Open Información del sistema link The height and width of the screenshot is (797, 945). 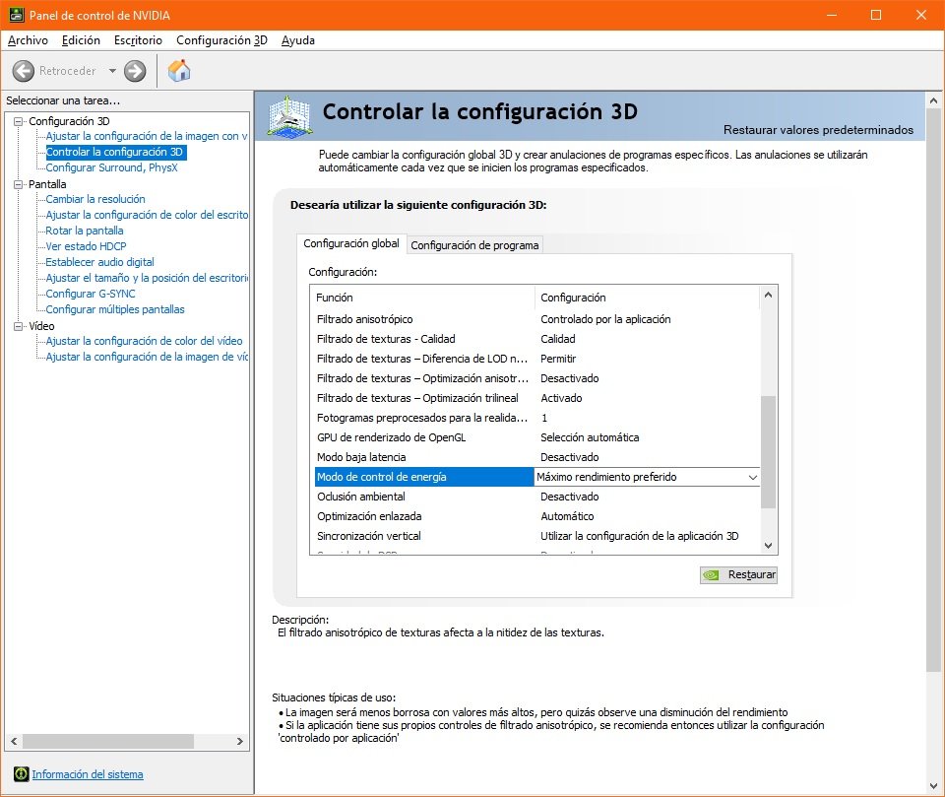click(x=88, y=774)
